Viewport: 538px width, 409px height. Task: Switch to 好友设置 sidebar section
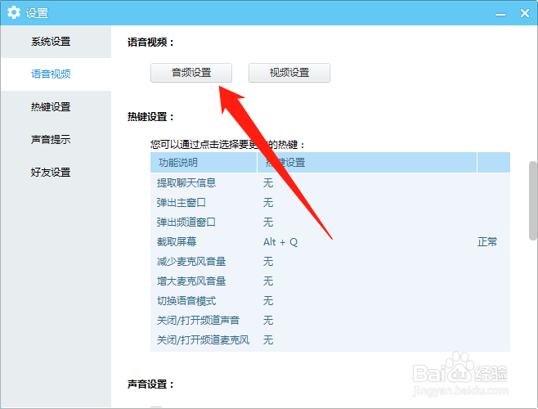click(56, 172)
